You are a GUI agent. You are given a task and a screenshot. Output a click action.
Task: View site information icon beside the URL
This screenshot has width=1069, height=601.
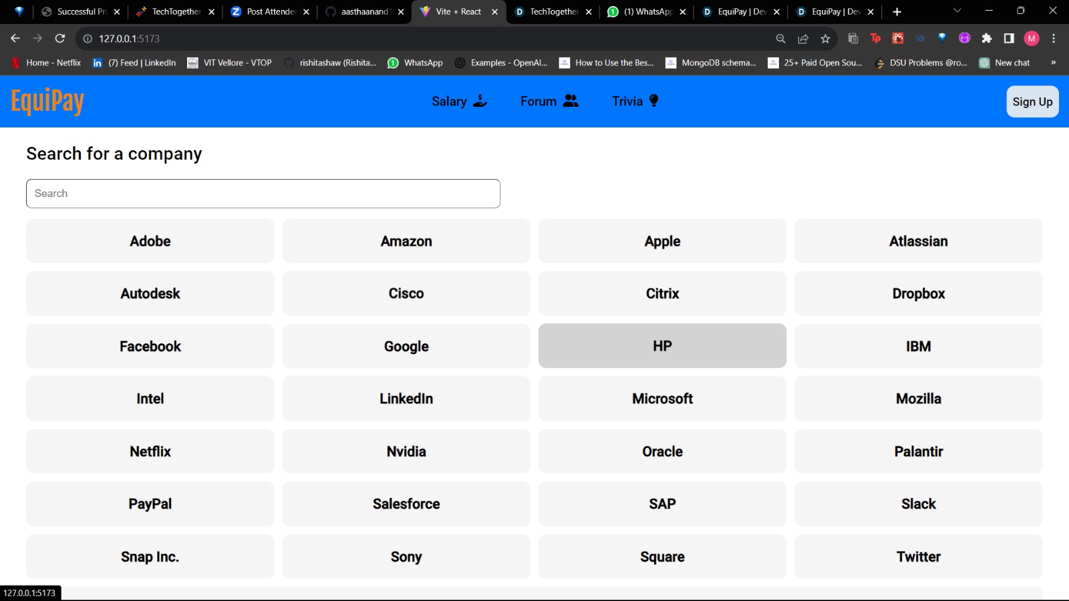tap(88, 39)
